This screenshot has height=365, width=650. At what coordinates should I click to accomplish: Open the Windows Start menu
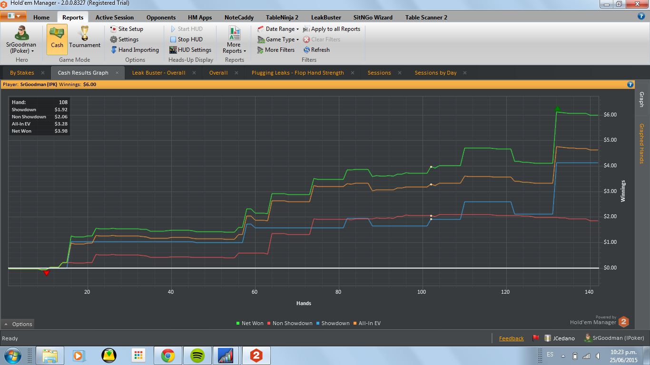12,355
